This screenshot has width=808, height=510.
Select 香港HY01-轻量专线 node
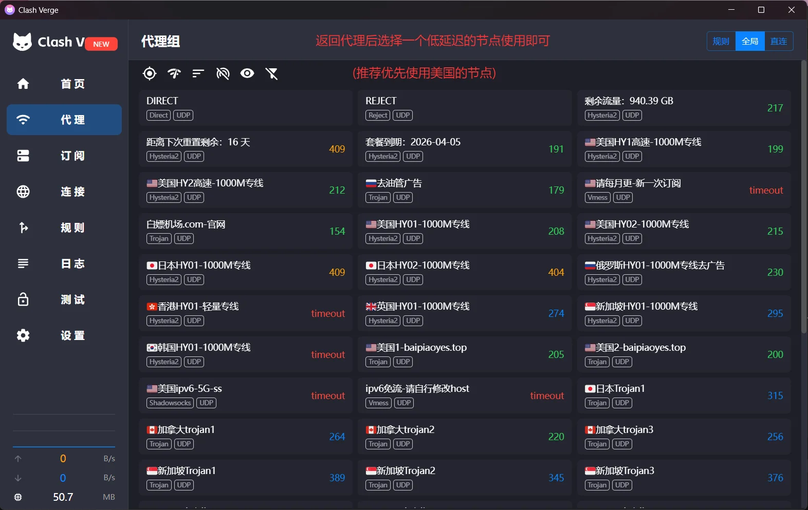246,313
